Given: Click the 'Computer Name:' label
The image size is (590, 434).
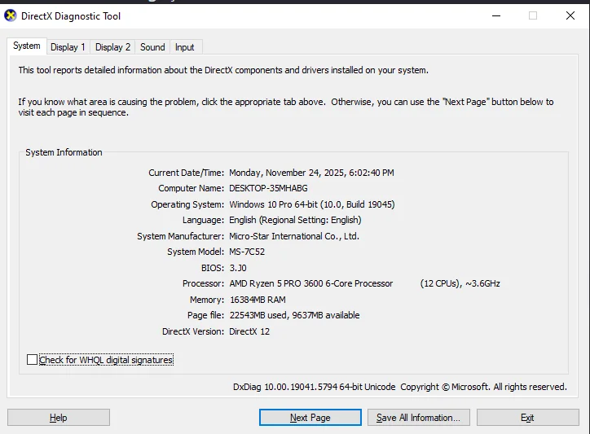Looking at the screenshot, I should click(x=192, y=188).
